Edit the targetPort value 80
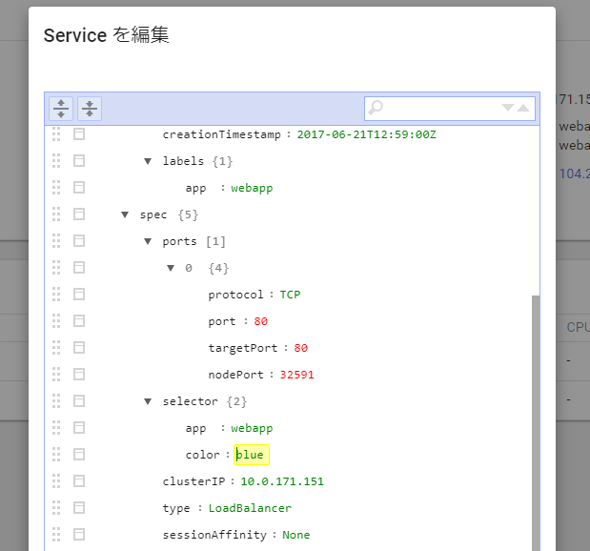Viewport: 590px width, 551px height. click(300, 348)
